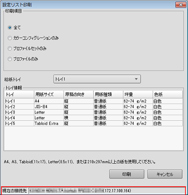Click the 現在の接続先 status field
188x195 pixels.
coord(107,191)
